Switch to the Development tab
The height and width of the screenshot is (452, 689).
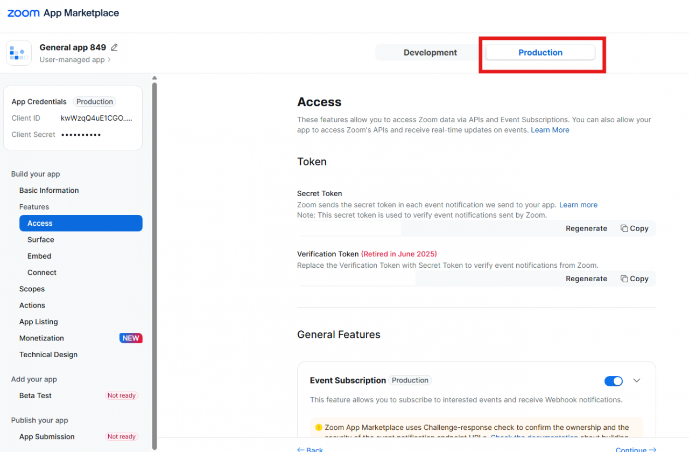pos(430,52)
